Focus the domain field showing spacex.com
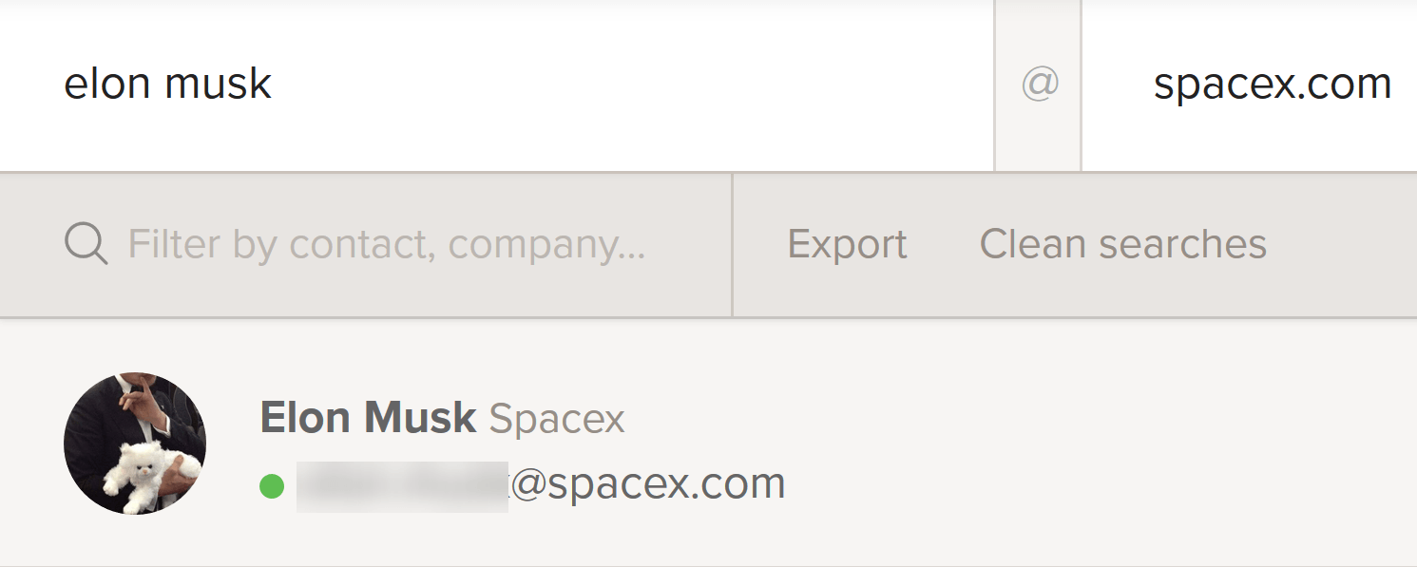The image size is (1417, 567). click(1272, 85)
